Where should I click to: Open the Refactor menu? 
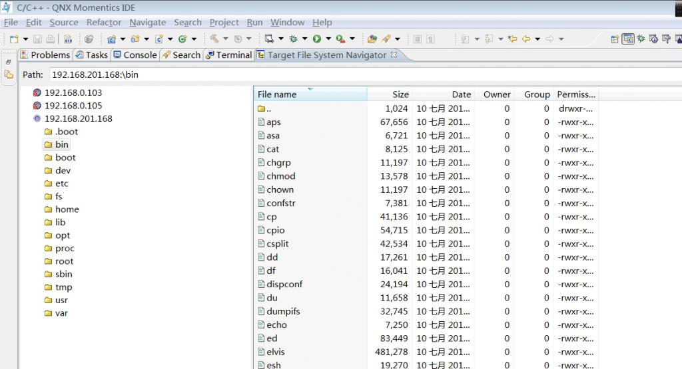click(x=103, y=22)
